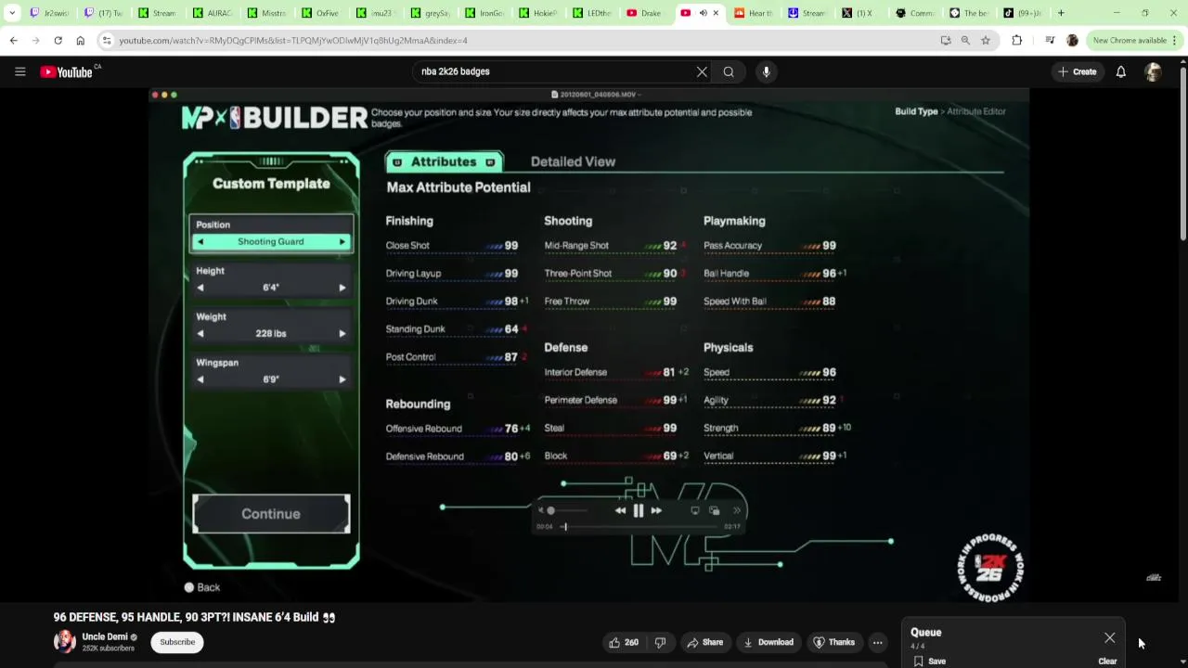Image resolution: width=1188 pixels, height=668 pixels.
Task: Close the Queue panel
Action: click(1109, 637)
